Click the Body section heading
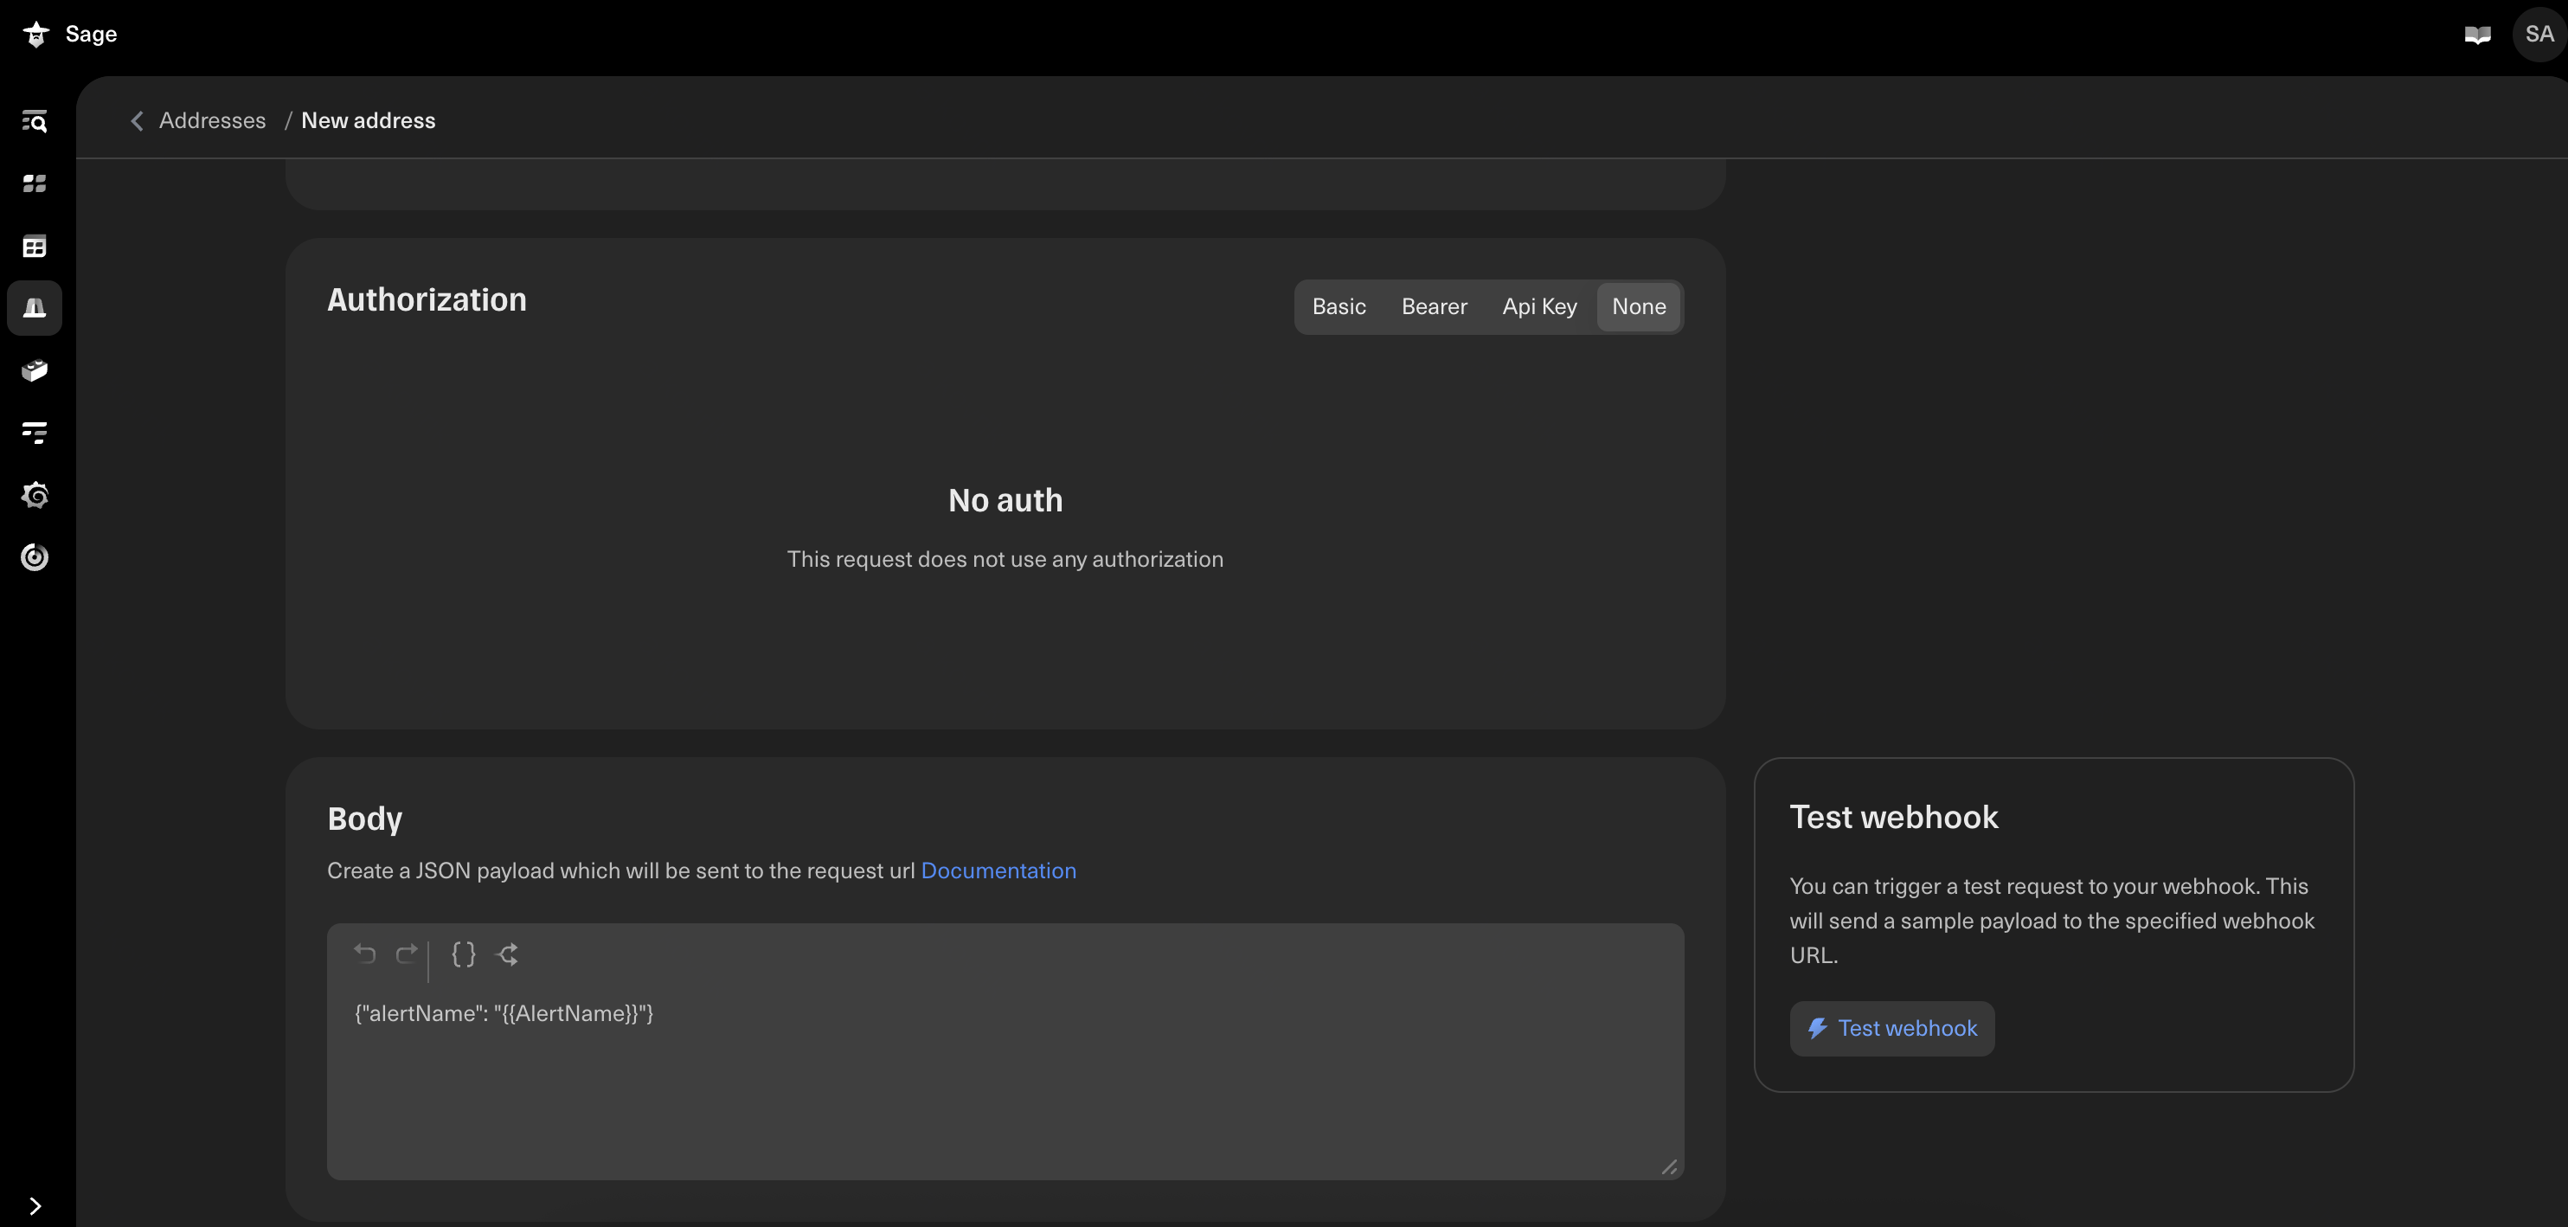Screen dimensions: 2568x1227 [x=365, y=819]
